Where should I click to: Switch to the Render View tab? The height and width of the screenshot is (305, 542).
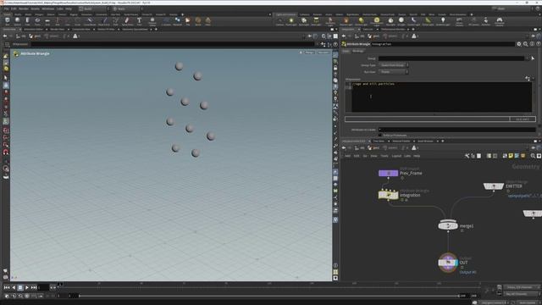[x=57, y=30]
